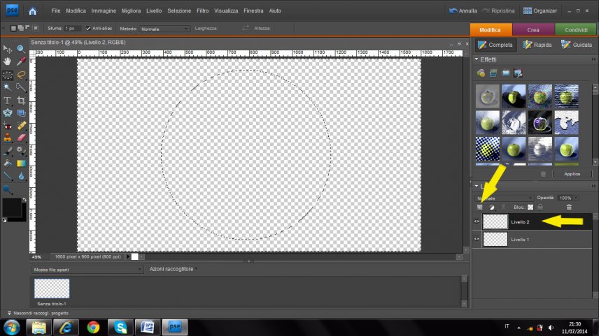
Task: Select the Lasso tool
Action: click(21, 75)
